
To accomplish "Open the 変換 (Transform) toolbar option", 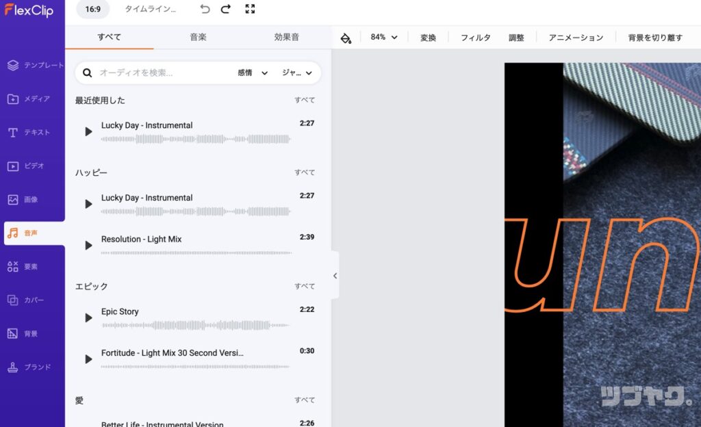I will pyautogui.click(x=428, y=38).
